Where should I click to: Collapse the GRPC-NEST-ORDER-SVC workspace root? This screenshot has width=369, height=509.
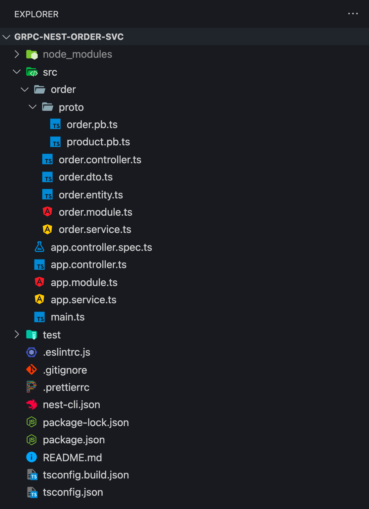[6, 37]
